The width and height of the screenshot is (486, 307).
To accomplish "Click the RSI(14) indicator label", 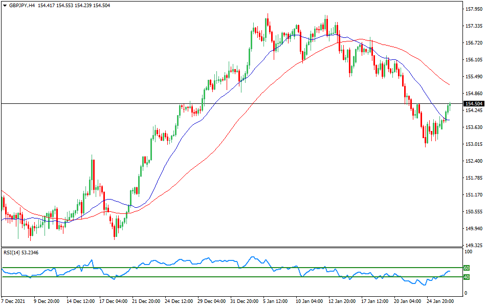I will [13, 251].
